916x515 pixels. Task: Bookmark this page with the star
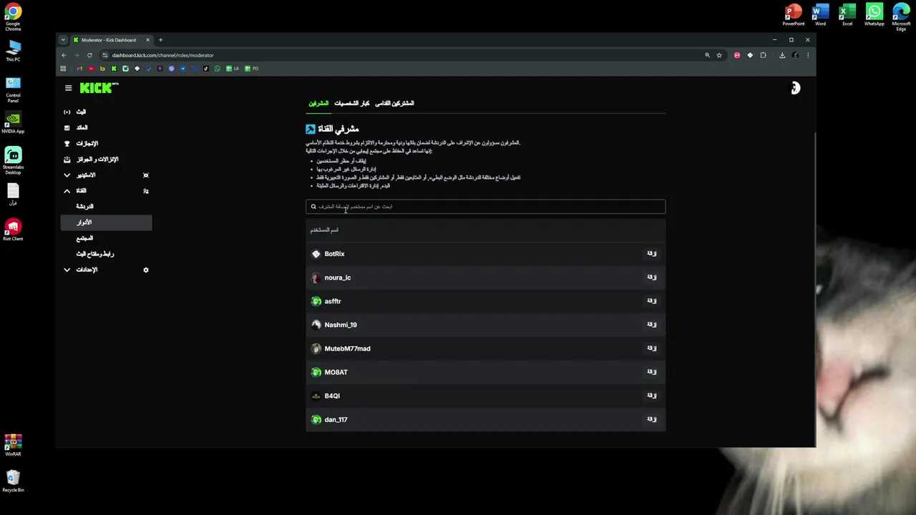pyautogui.click(x=719, y=55)
